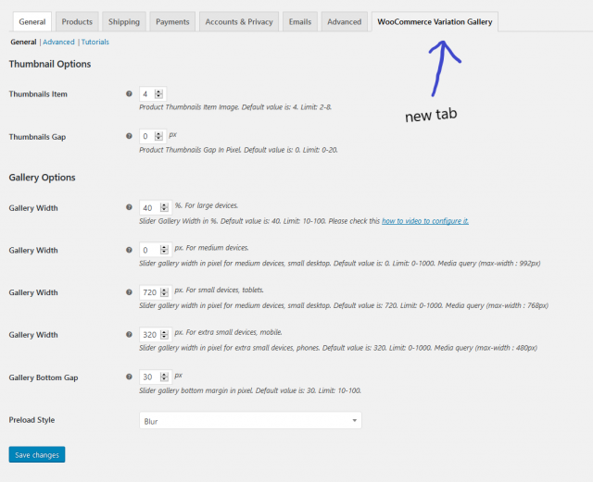The height and width of the screenshot is (482, 593).
Task: Click help icon beside Thumbnails Gap
Action: pyautogui.click(x=129, y=137)
